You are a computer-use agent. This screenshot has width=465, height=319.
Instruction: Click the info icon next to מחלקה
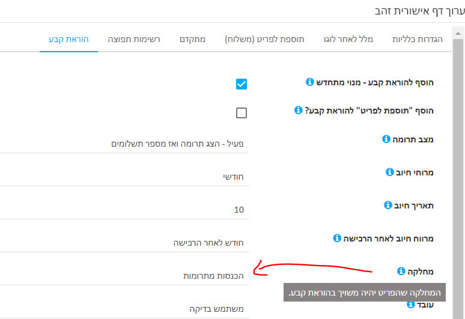point(401,271)
